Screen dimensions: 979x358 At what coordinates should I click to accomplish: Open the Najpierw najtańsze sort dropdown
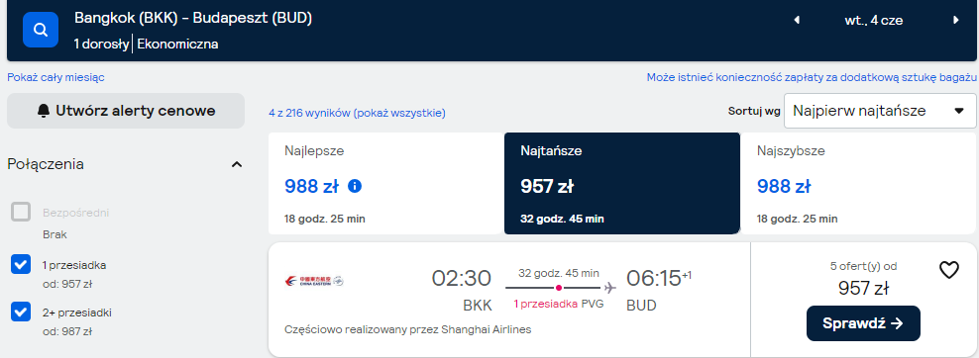click(880, 111)
